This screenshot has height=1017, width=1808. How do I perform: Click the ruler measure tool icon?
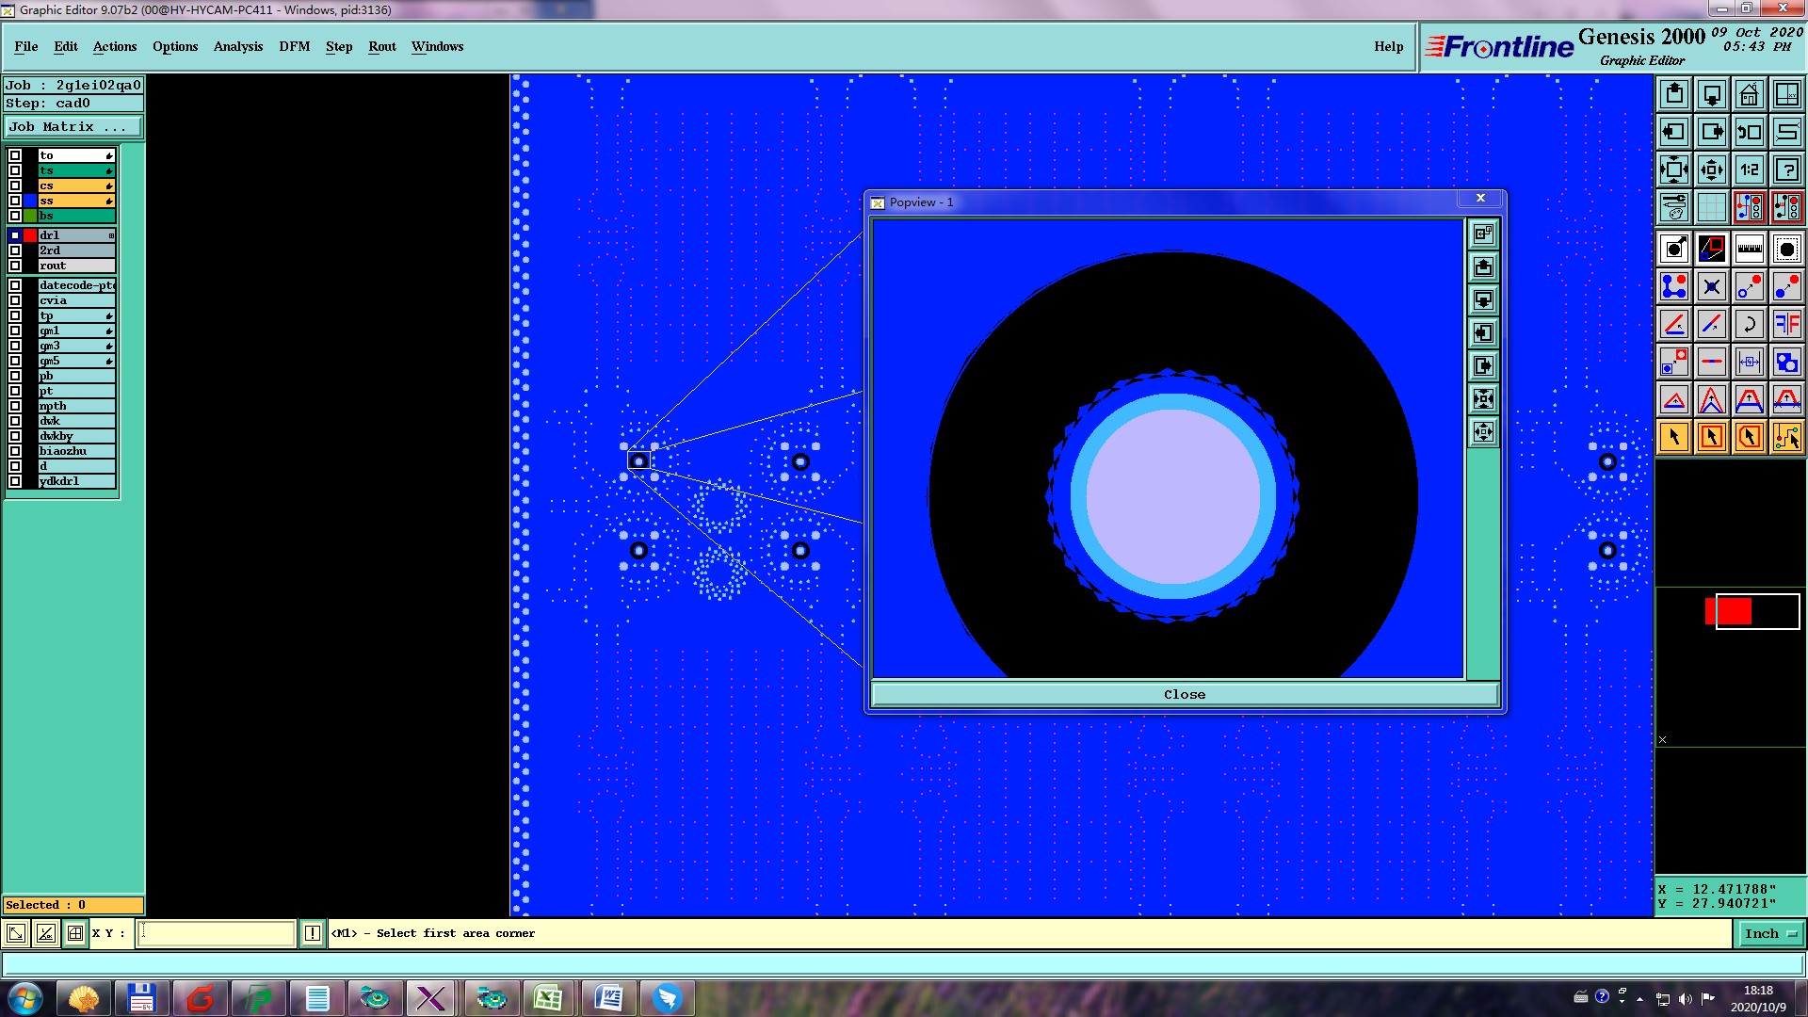[x=1749, y=249]
